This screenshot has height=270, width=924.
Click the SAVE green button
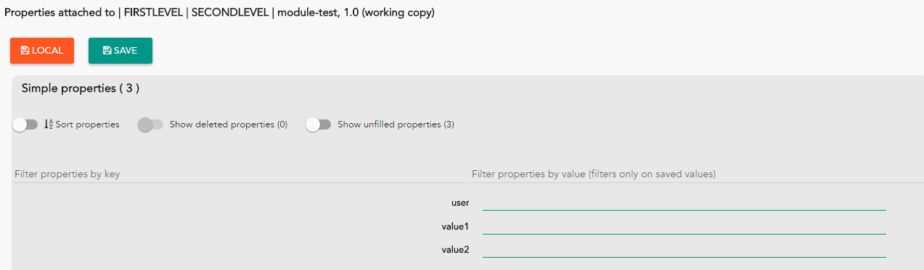[x=120, y=51]
